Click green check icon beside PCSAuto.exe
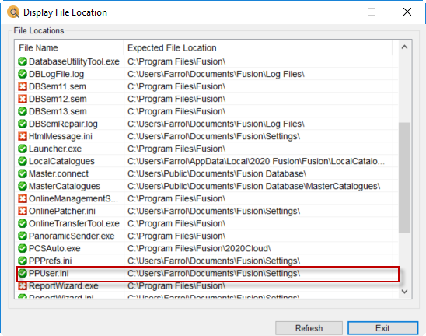The width and height of the screenshot is (426, 336). 23,248
